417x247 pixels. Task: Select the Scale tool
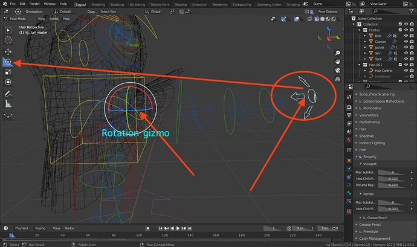[x=8, y=72]
